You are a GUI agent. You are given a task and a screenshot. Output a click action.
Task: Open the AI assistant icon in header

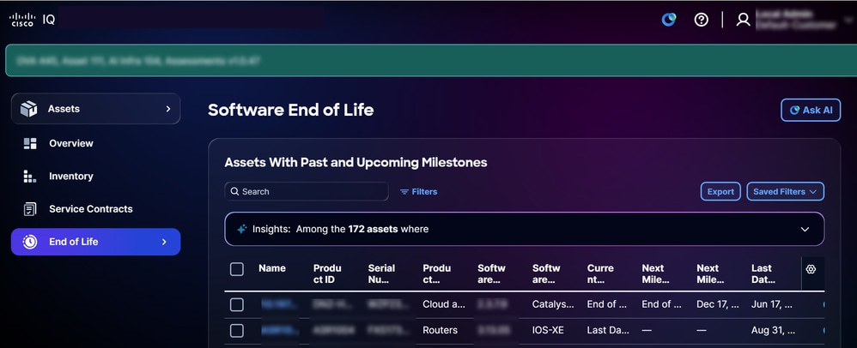tap(668, 20)
